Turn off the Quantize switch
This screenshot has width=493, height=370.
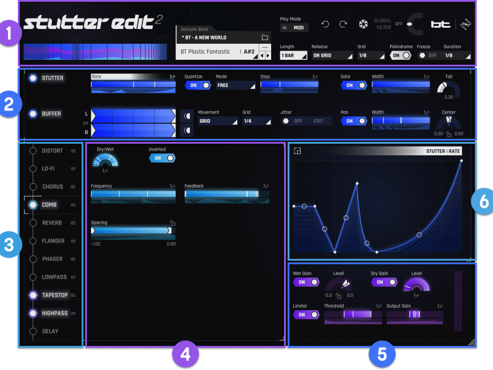click(197, 85)
